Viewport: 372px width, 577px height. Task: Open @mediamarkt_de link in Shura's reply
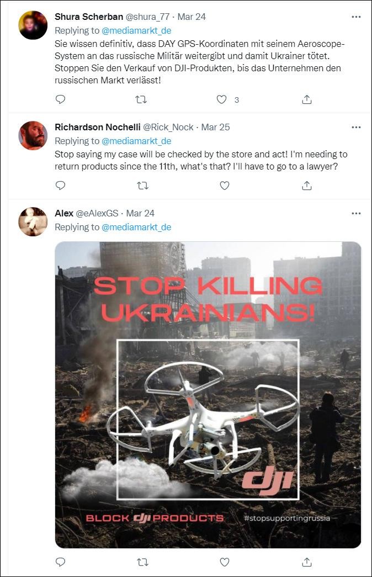(x=136, y=30)
